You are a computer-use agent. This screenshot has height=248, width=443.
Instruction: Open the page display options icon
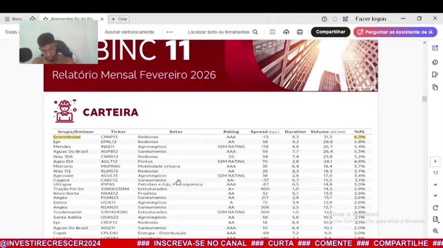click(x=435, y=219)
